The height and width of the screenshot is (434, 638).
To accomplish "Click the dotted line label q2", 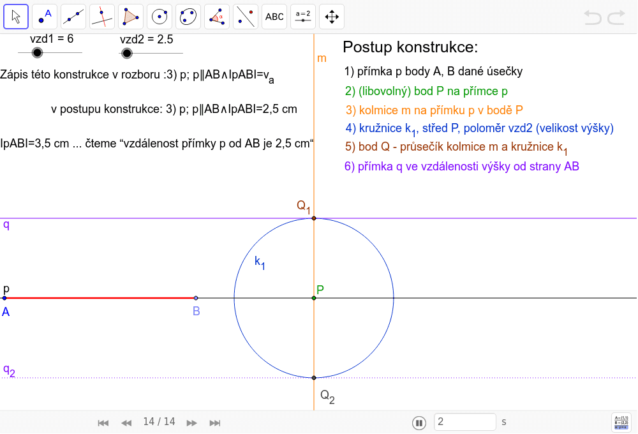I will [9, 370].
